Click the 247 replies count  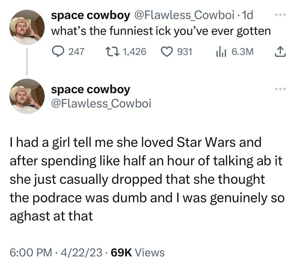pos(76,52)
